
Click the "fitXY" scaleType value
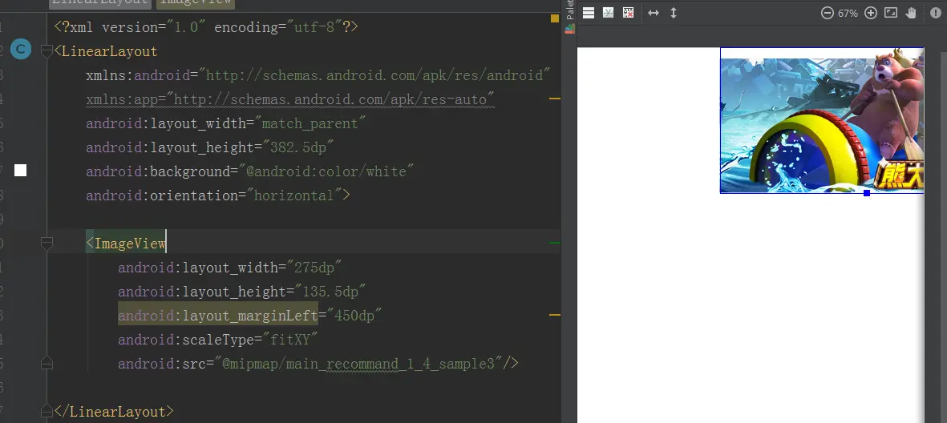[290, 340]
